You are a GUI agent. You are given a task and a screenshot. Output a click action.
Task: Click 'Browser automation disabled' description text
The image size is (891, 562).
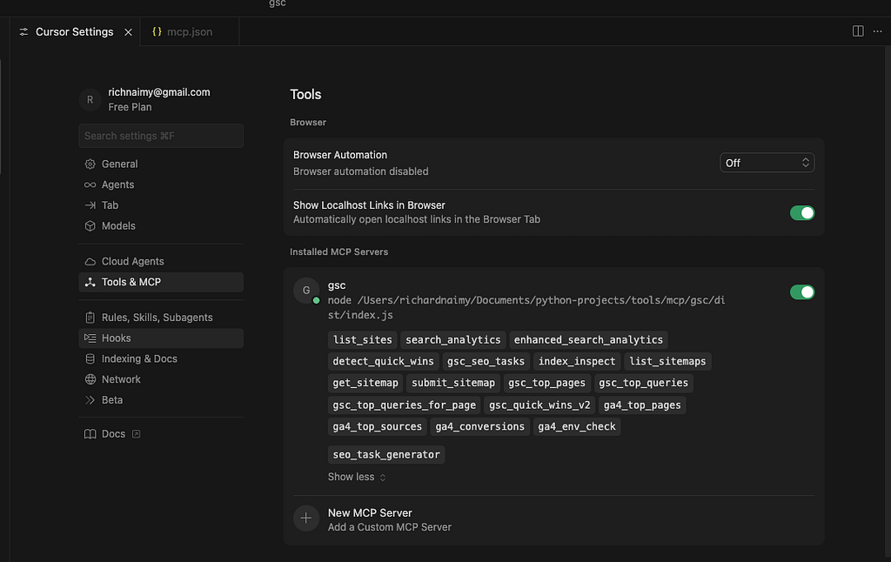[361, 171]
